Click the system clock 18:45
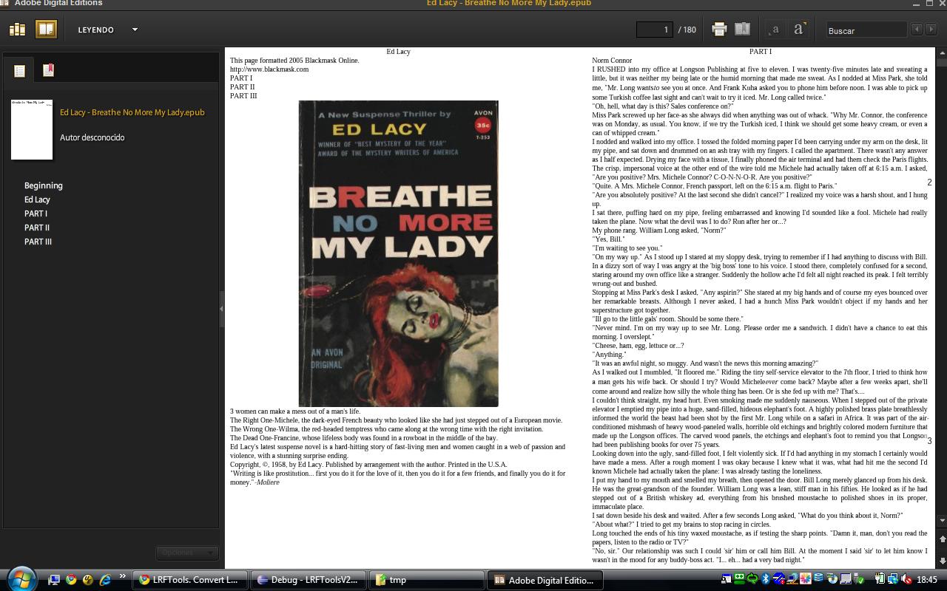The width and height of the screenshot is (947, 591). pyautogui.click(x=927, y=580)
